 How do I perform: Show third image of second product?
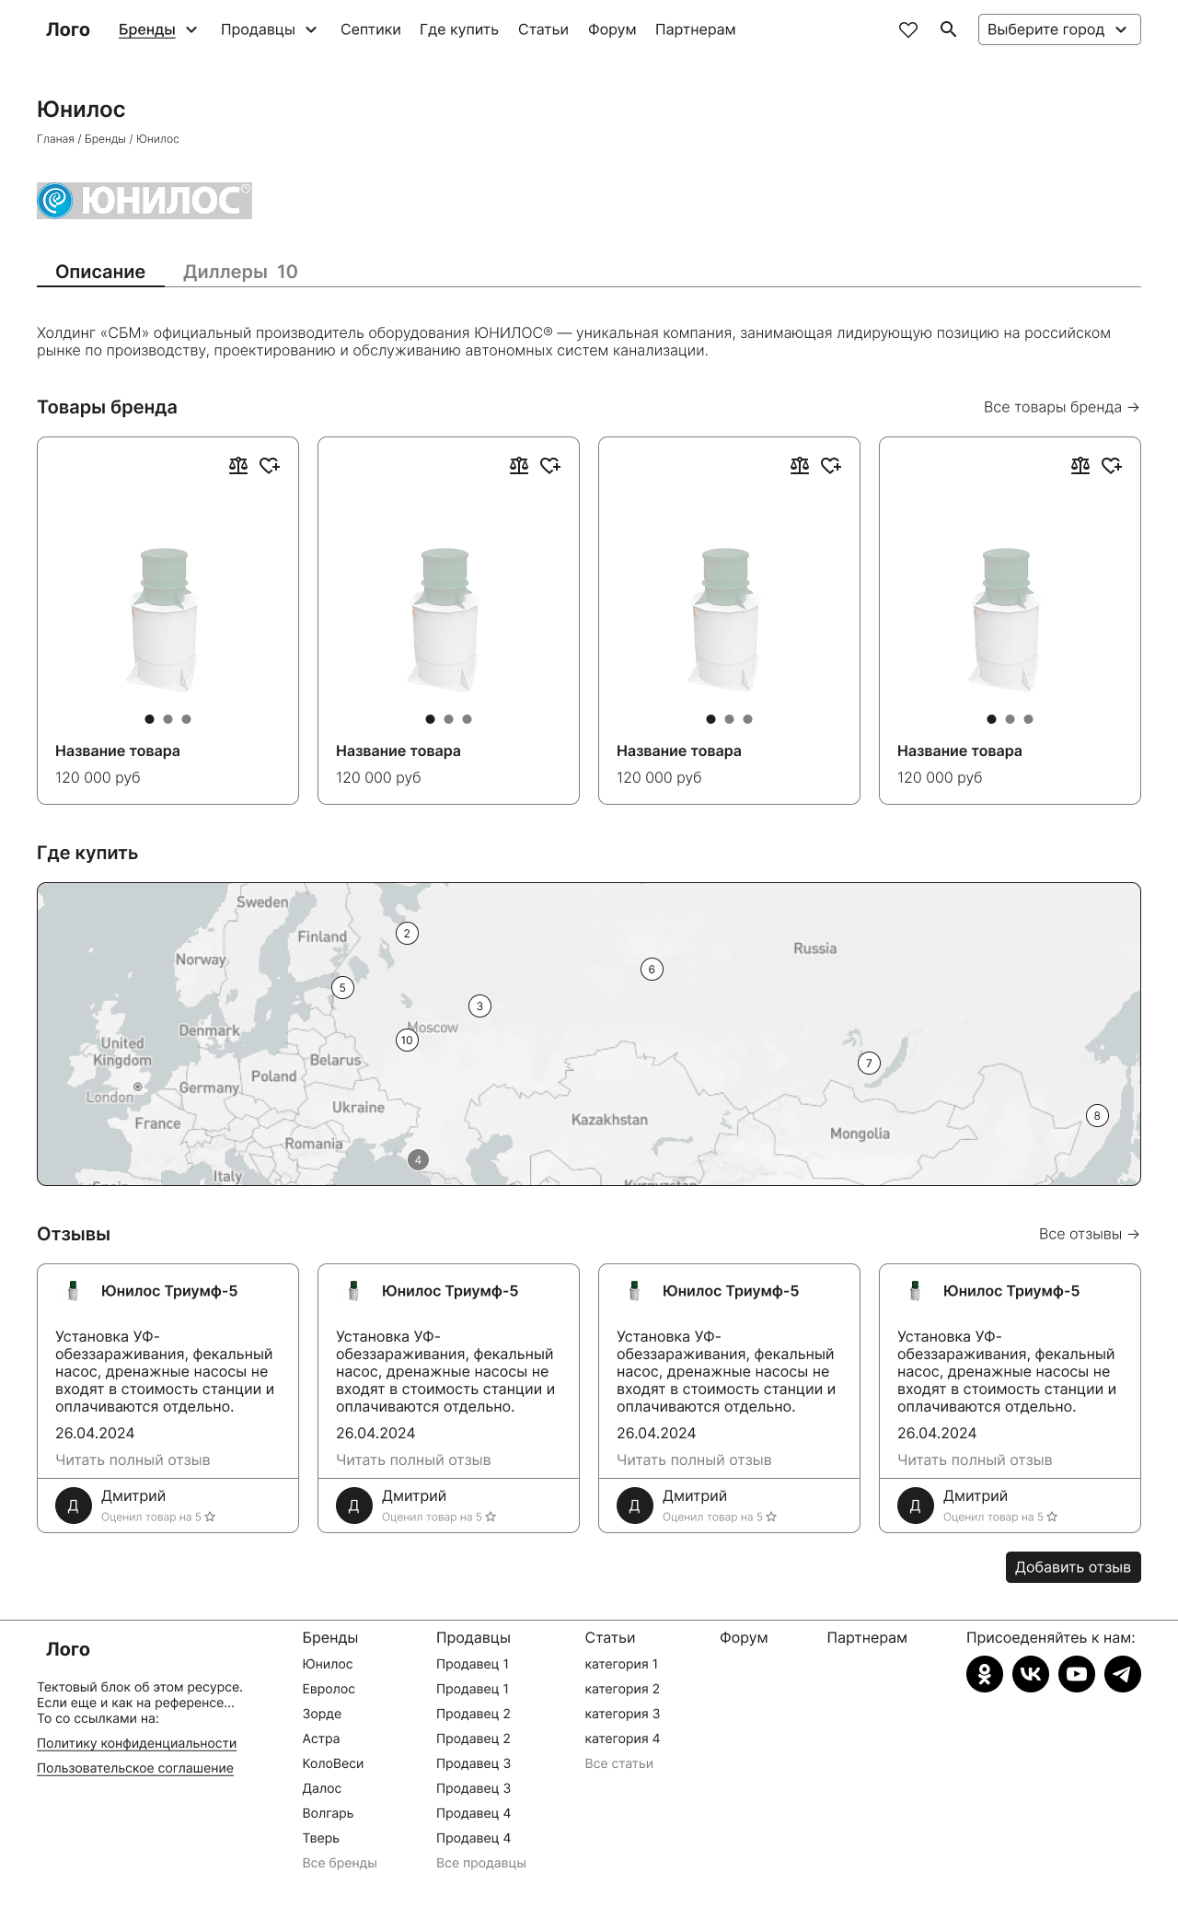[468, 719]
